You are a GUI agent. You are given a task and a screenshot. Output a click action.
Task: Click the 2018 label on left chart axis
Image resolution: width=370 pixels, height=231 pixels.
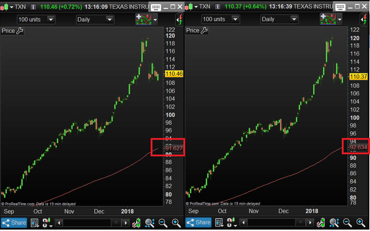(127, 211)
